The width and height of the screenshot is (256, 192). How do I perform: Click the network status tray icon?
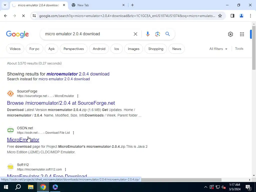218,187
